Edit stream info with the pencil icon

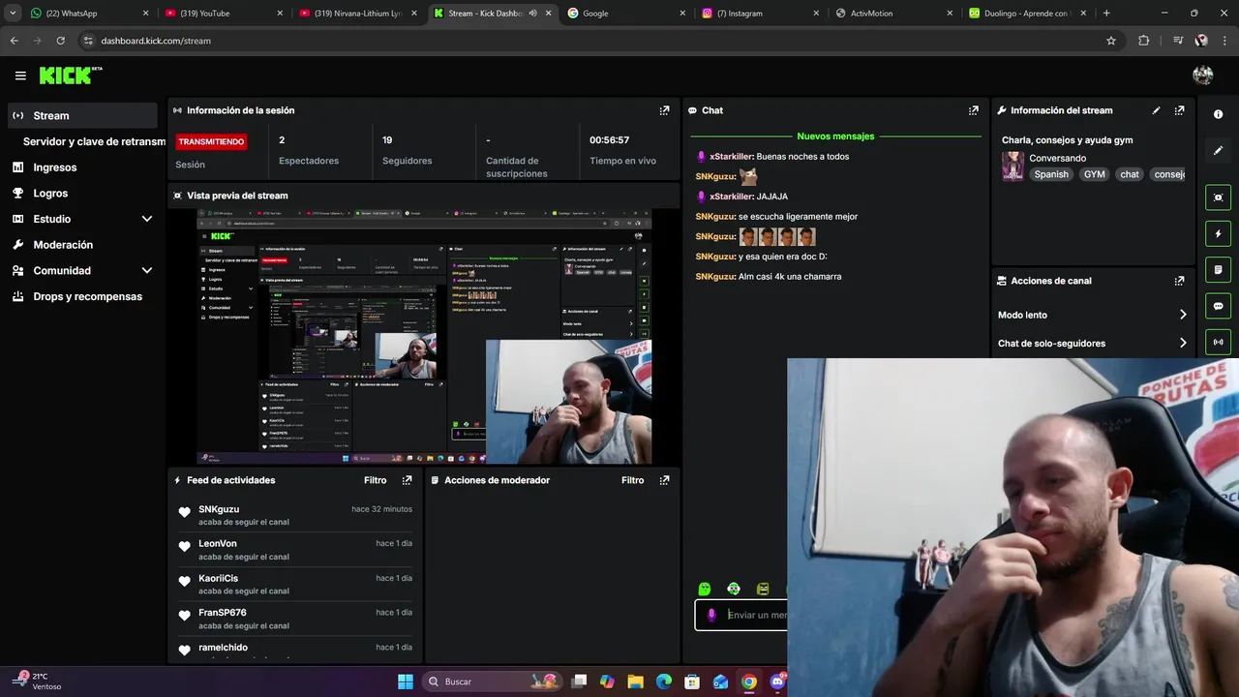1156,110
